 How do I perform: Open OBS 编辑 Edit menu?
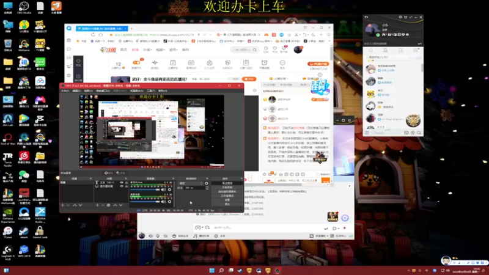[76, 90]
